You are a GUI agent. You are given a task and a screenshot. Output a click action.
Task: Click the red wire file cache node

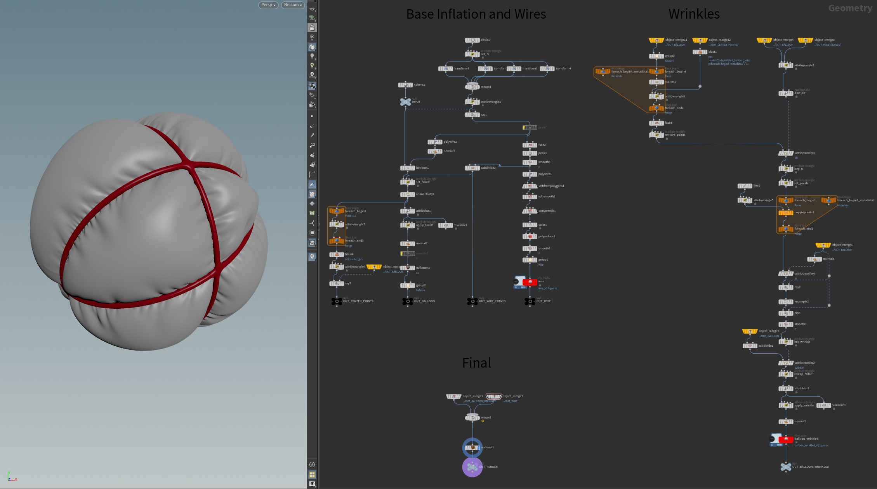530,282
